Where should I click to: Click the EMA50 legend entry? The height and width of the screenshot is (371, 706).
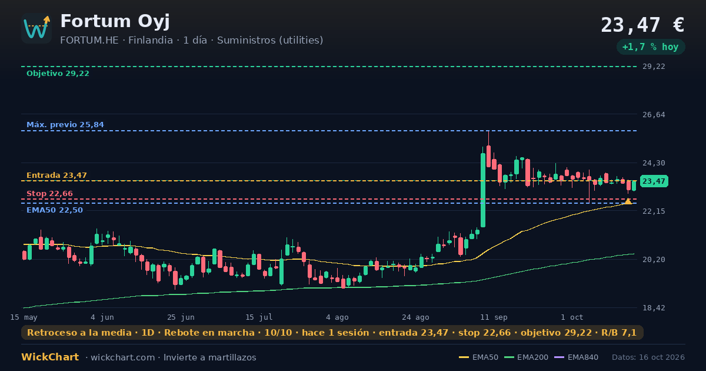[478, 357]
